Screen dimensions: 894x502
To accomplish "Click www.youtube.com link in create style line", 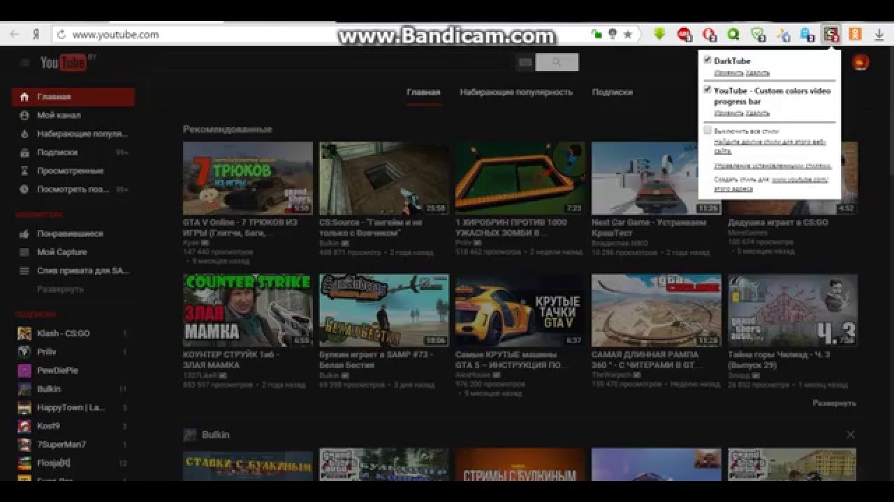I will click(800, 180).
